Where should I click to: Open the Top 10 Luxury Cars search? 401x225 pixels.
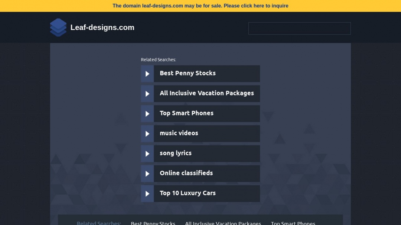coord(188,193)
